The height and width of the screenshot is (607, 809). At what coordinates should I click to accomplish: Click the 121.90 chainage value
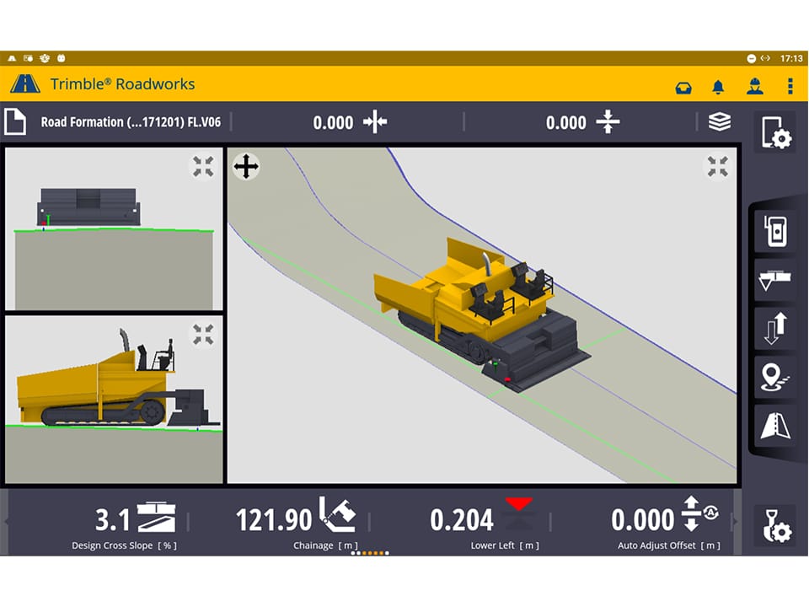[x=274, y=520]
